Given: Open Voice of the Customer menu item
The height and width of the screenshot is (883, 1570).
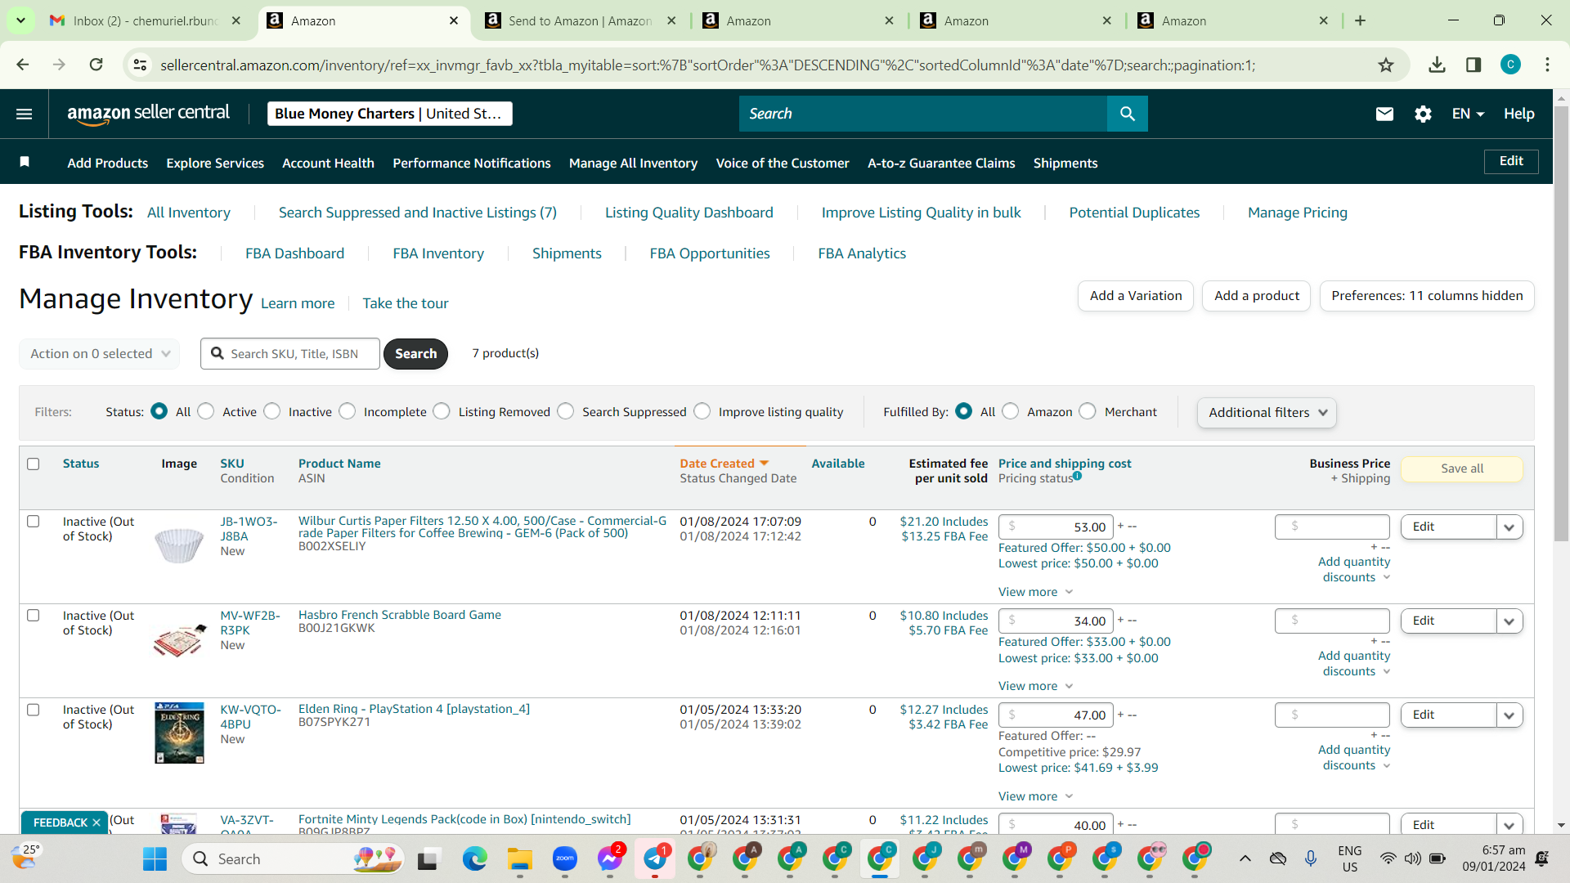Looking at the screenshot, I should point(783,163).
